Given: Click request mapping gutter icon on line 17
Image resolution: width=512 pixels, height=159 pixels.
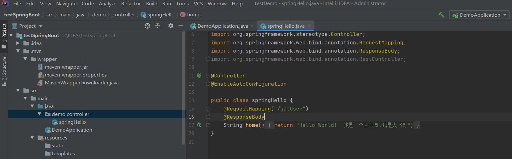Looking at the screenshot, I should coord(199,125).
